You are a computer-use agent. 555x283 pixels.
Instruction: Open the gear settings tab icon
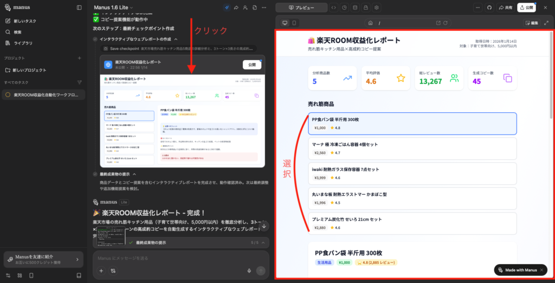377,8
